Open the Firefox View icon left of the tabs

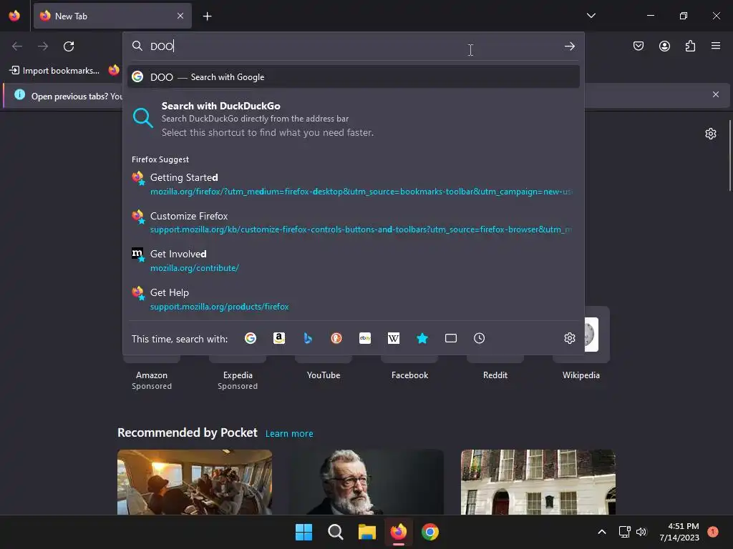14,16
